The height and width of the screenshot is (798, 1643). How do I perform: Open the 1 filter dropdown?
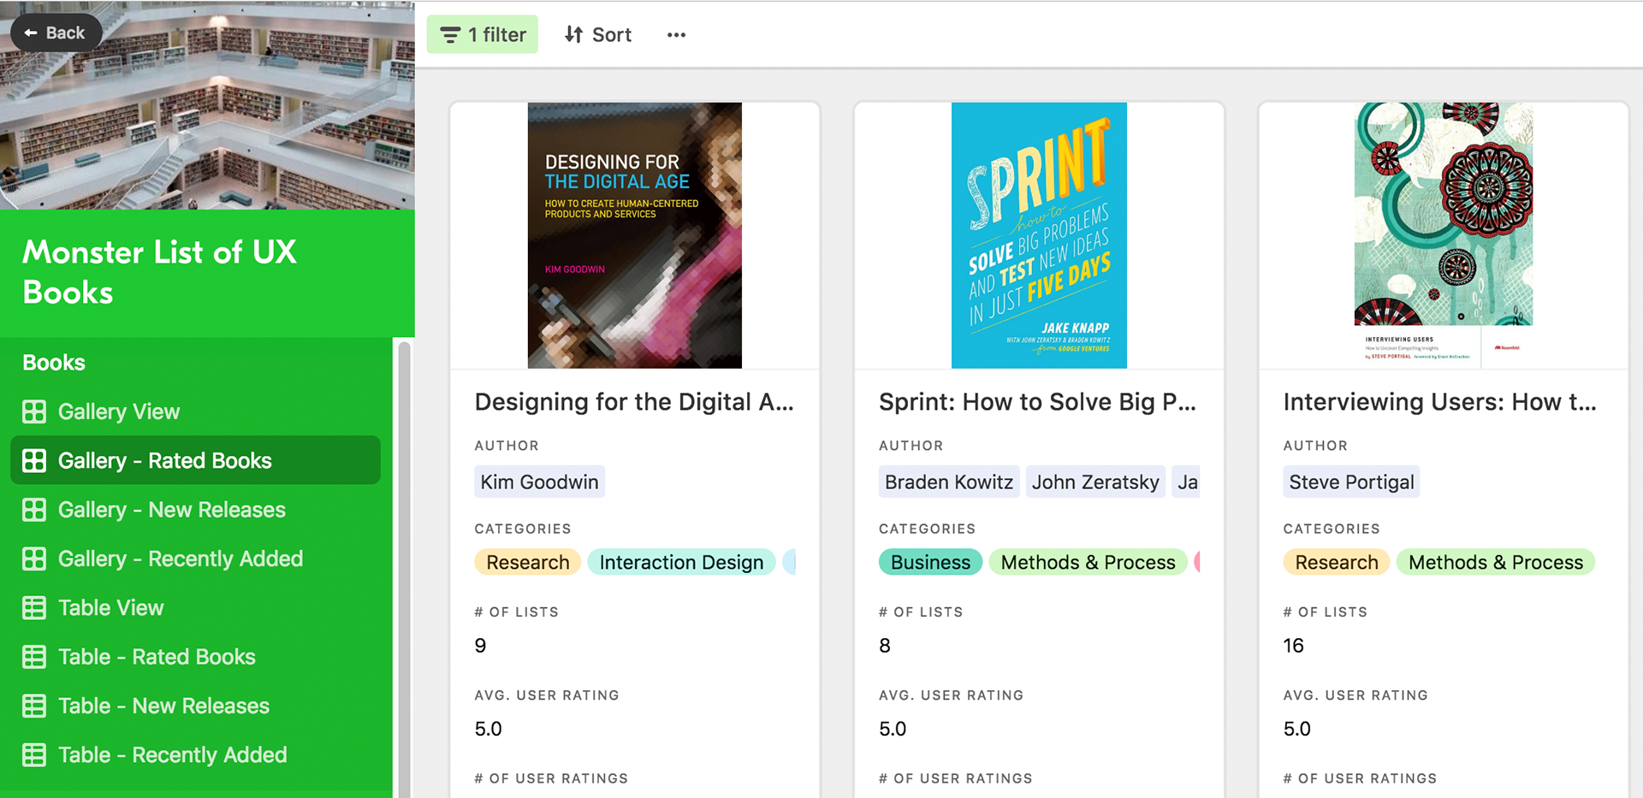click(483, 35)
